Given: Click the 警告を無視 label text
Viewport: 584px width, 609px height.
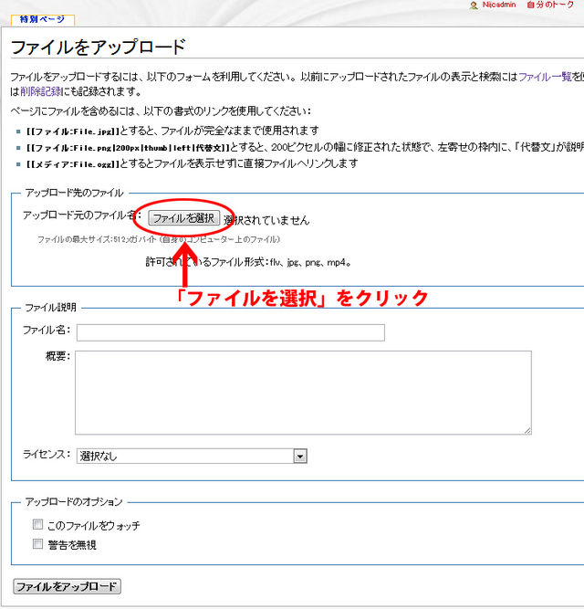Looking at the screenshot, I should click(71, 545).
